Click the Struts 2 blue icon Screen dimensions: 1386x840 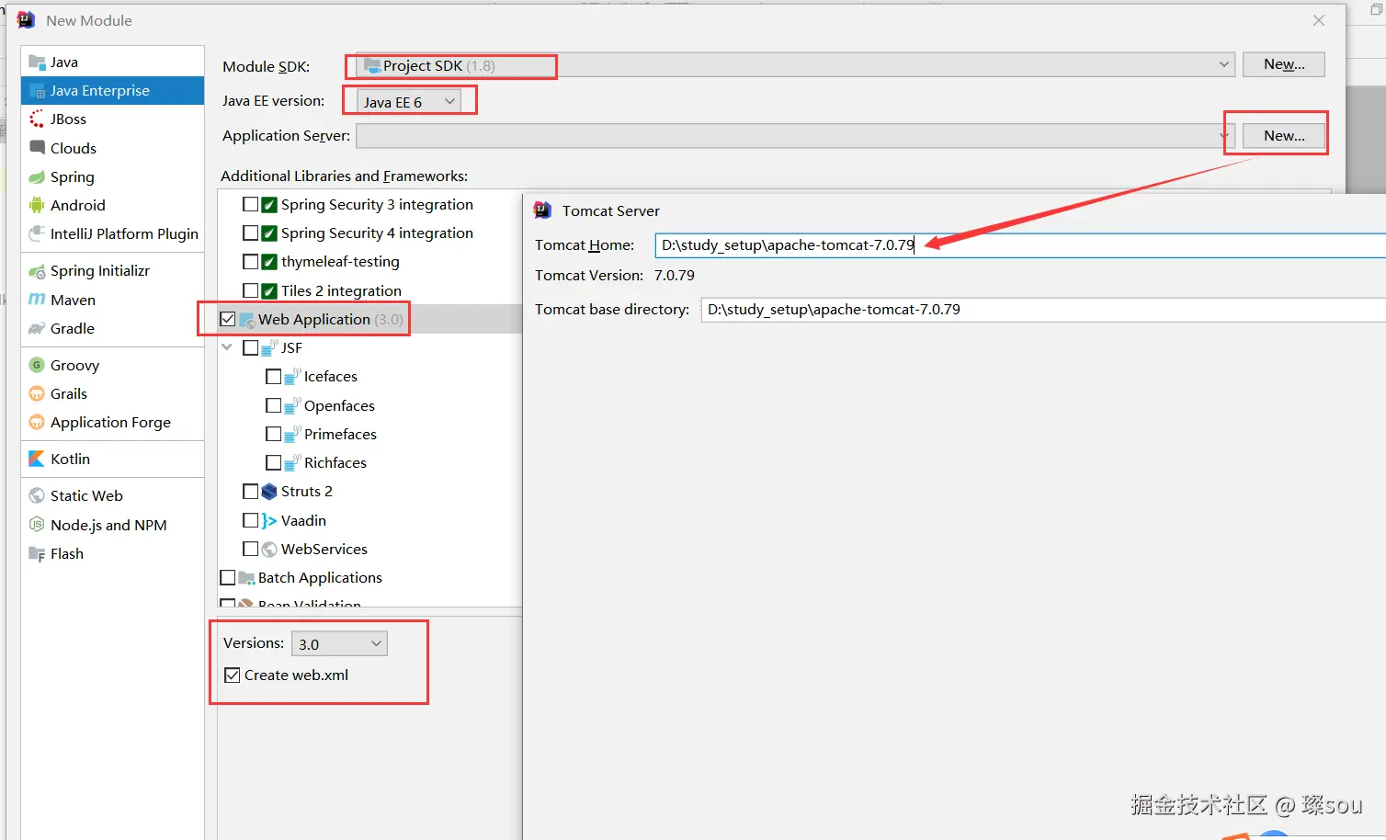[x=269, y=492]
